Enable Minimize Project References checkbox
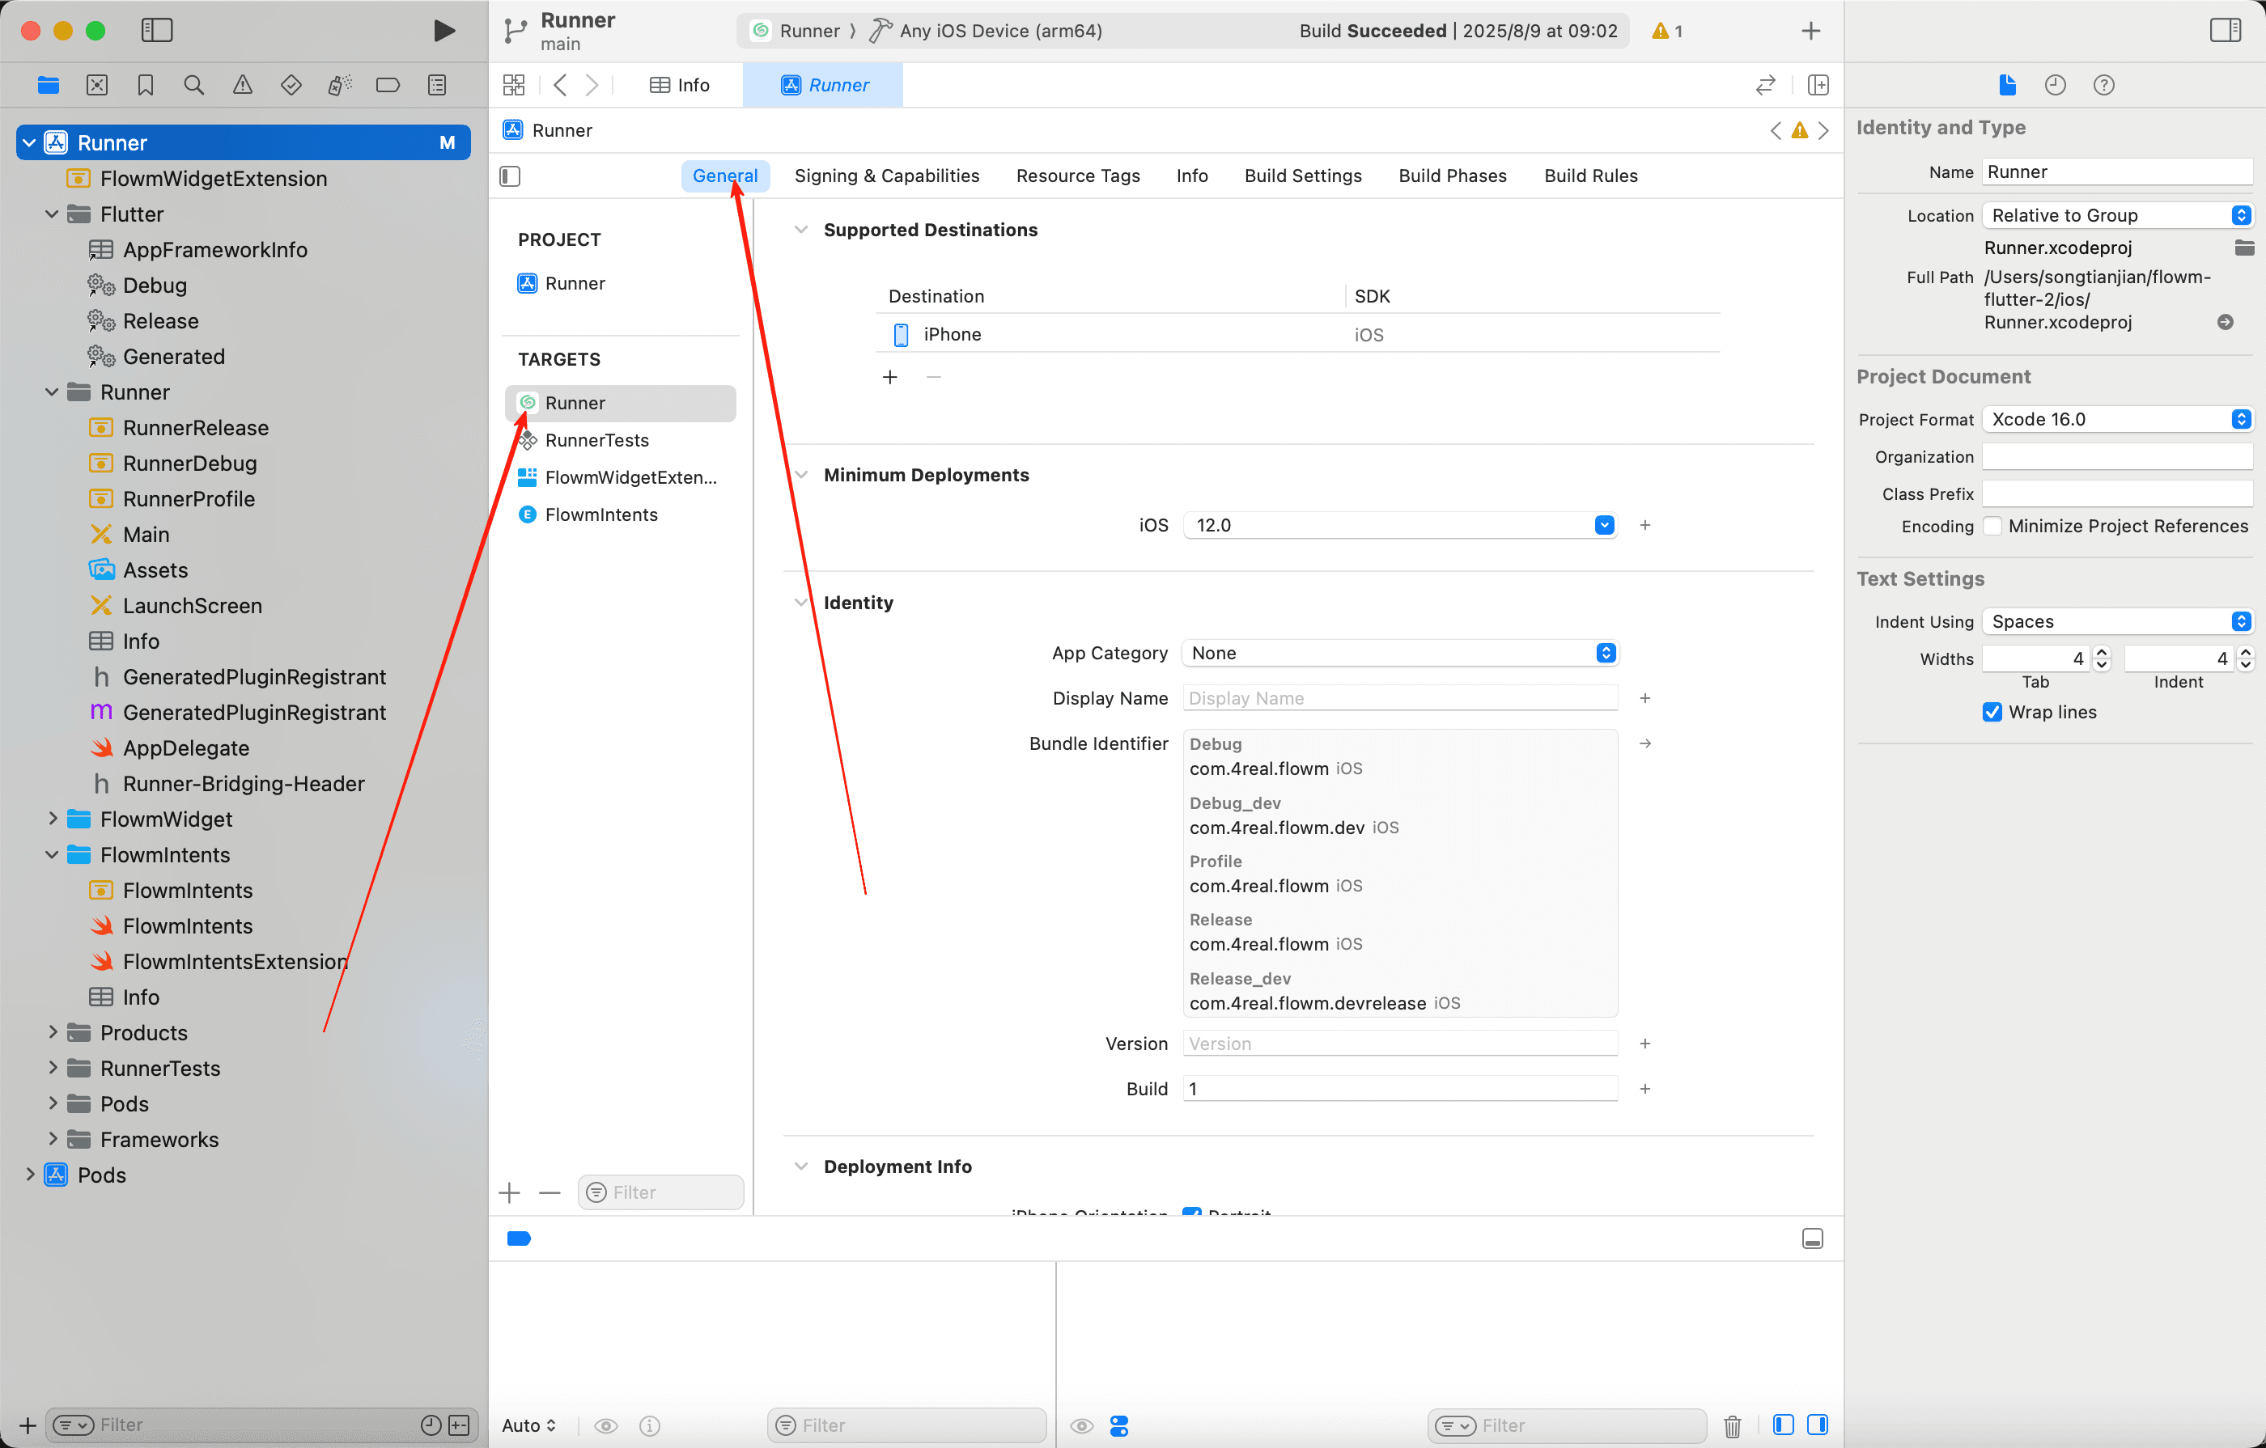 click(1992, 526)
